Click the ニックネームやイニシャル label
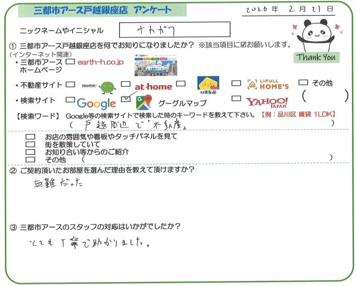Image resolution: width=356 pixels, height=286 pixels. (x=61, y=31)
